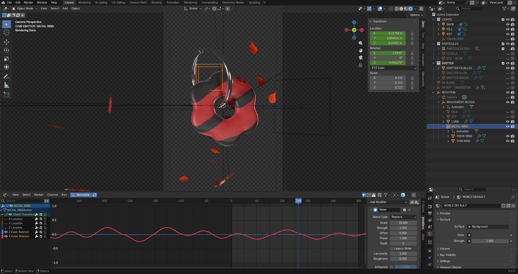Image resolution: width=518 pixels, height=274 pixels.
Task: Click the Normalize button in graph editor
Action: tap(83, 195)
